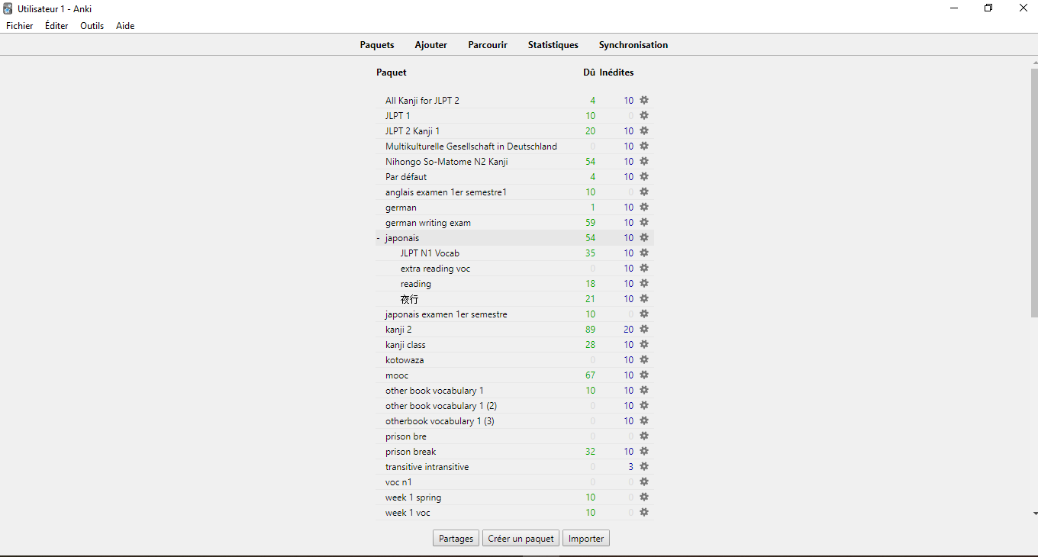Open the week 1 voc deck
Viewport: 1038px width, 557px height.
click(x=408, y=513)
